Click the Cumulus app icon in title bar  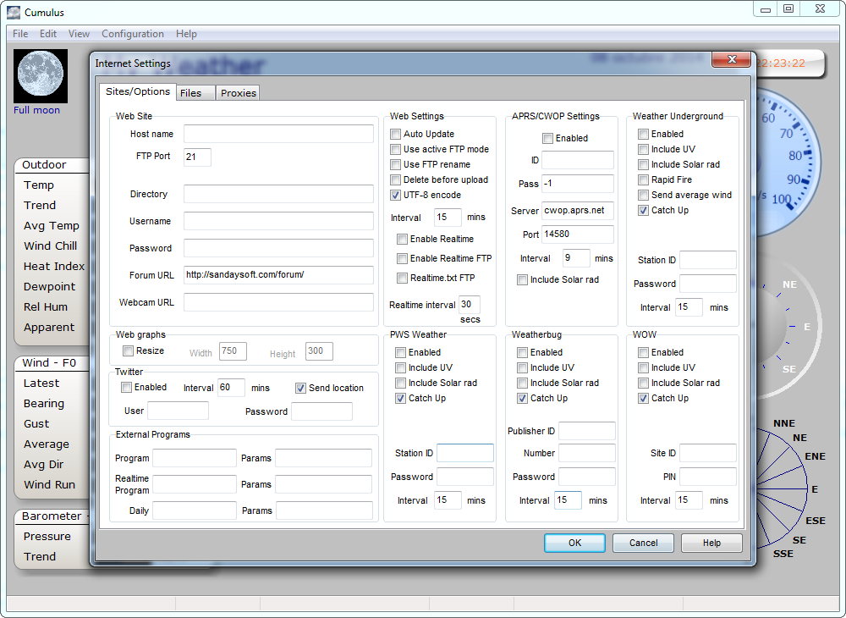(14, 12)
